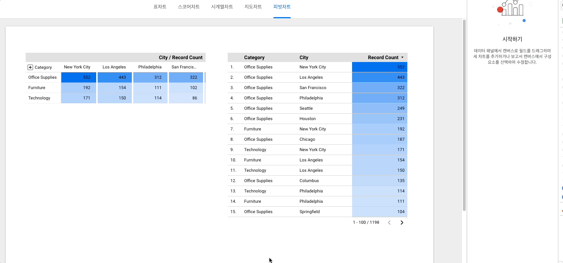The image size is (563, 263).
Task: Expand the Category plus icon in pivot table
Action: [x=30, y=67]
